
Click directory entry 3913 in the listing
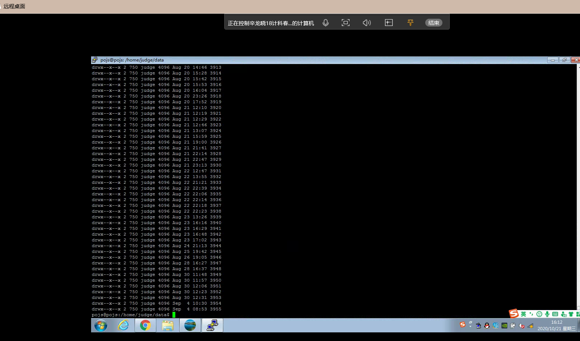click(x=216, y=67)
